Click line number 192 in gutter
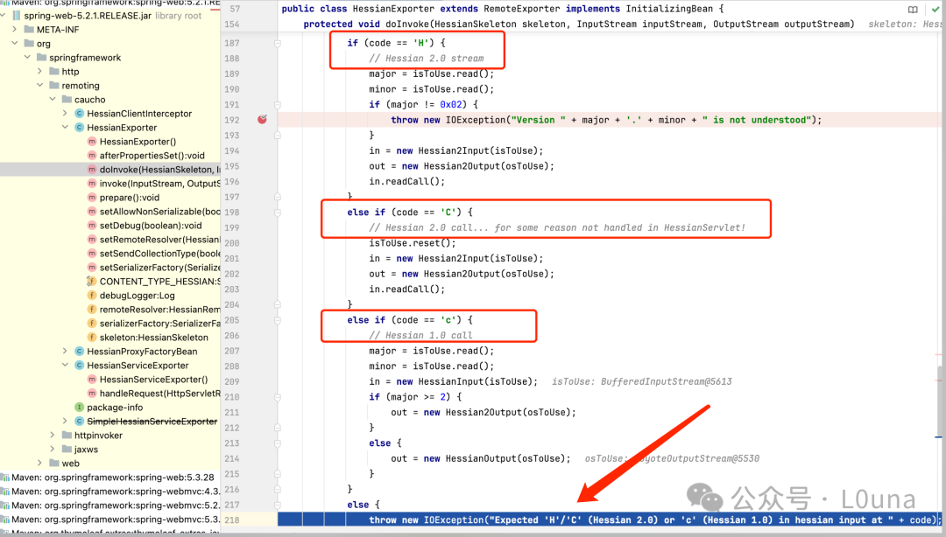The width and height of the screenshot is (946, 537). click(x=231, y=120)
